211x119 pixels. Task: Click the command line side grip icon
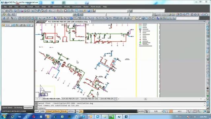pyautogui.click(x=36, y=105)
